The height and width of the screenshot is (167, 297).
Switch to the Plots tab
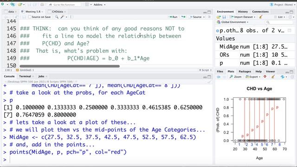click(x=231, y=71)
